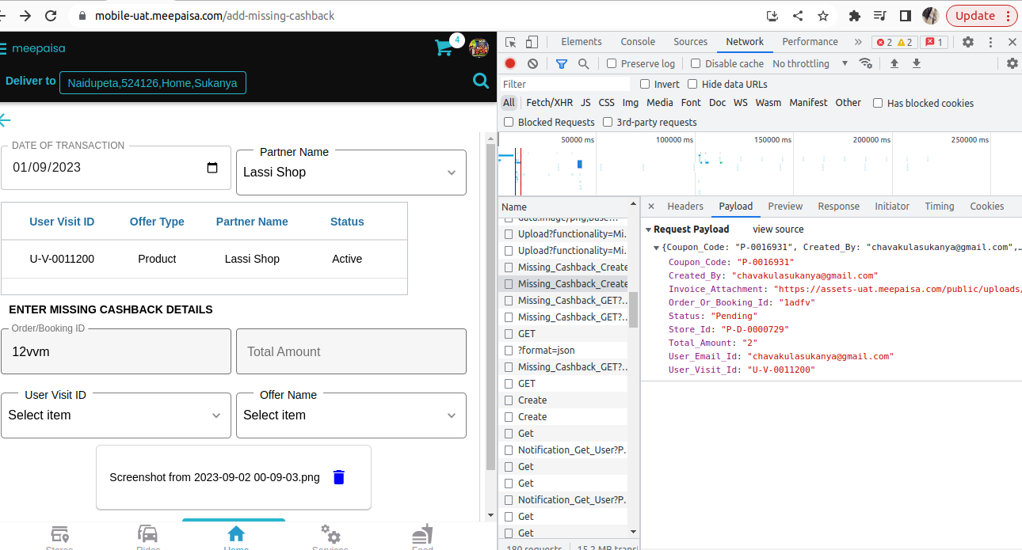1022x550 pixels.
Task: Close the request details pane
Action: click(x=651, y=207)
